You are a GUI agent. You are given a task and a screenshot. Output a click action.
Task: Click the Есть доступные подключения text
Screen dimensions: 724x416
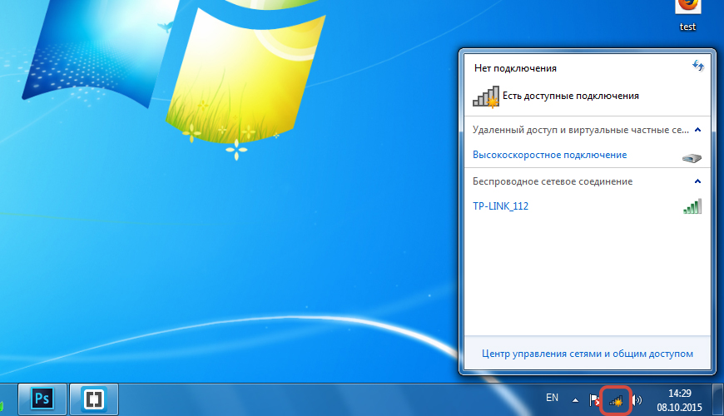[x=571, y=96]
